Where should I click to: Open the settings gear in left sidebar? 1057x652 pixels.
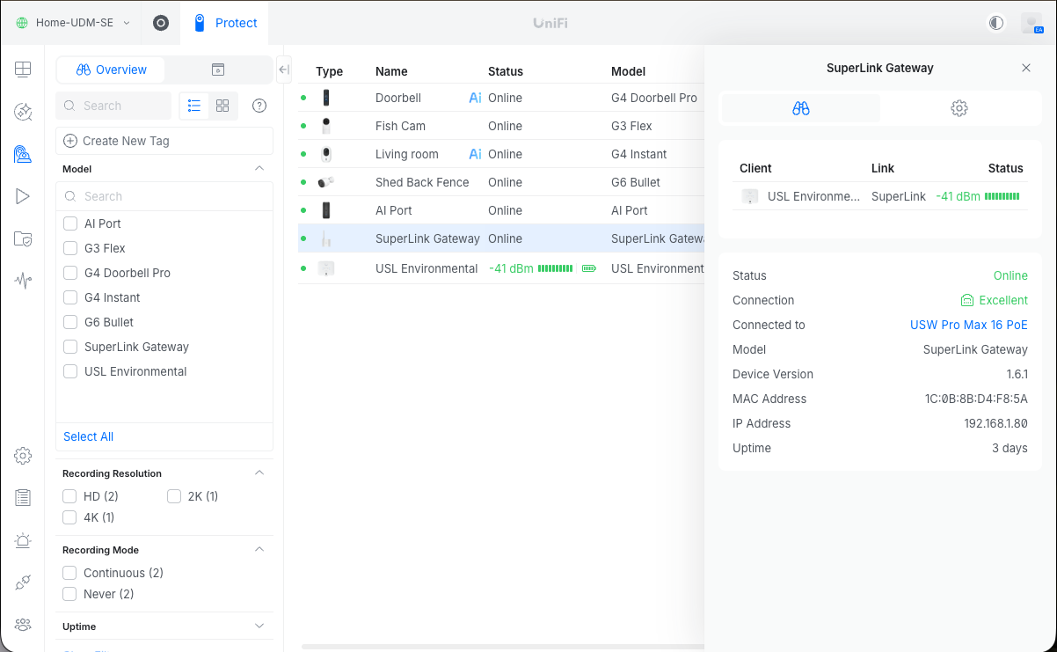click(23, 456)
